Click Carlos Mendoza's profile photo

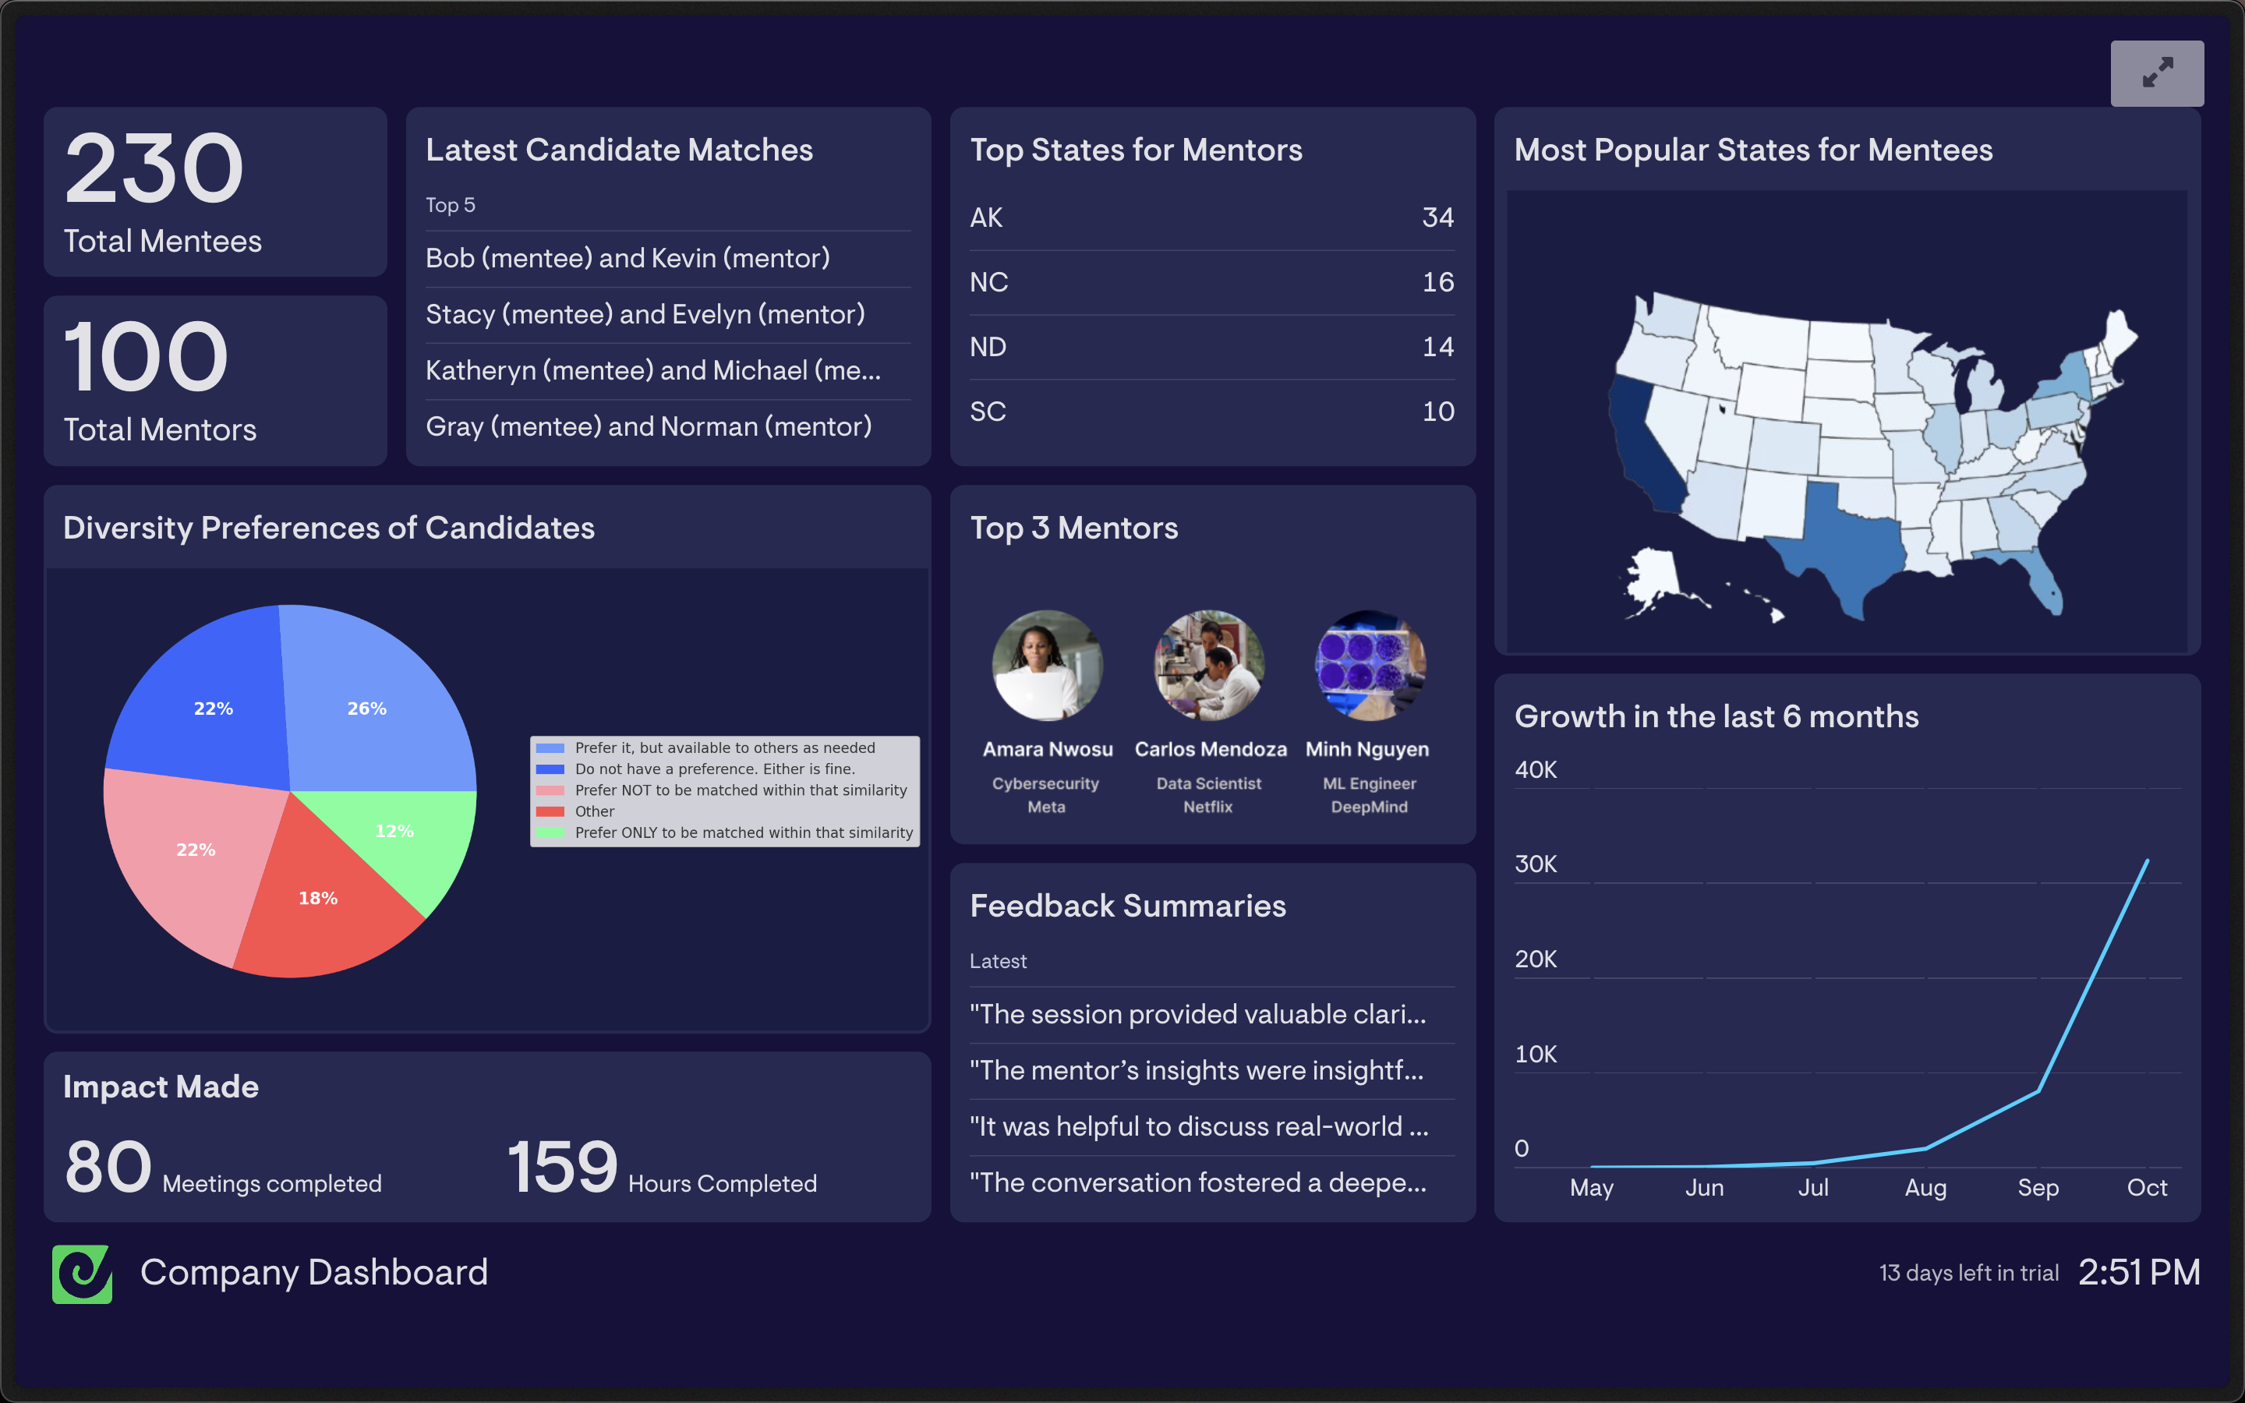coord(1209,666)
